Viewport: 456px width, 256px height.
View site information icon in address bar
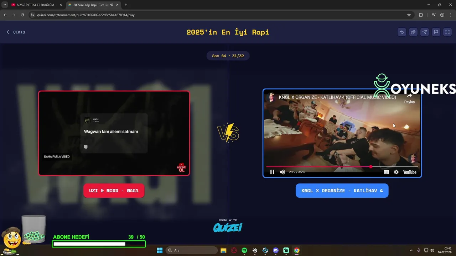coord(32,15)
